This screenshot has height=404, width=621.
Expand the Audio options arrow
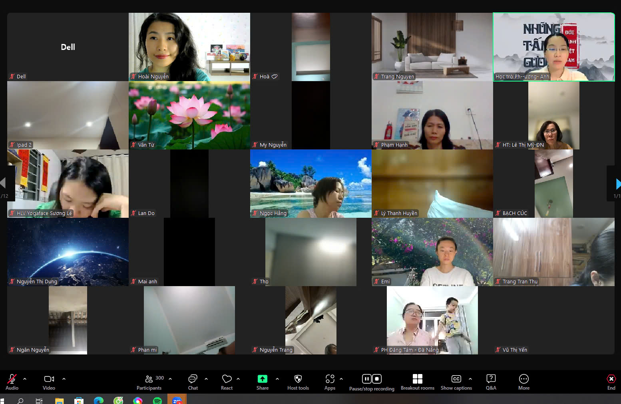[x=25, y=378]
